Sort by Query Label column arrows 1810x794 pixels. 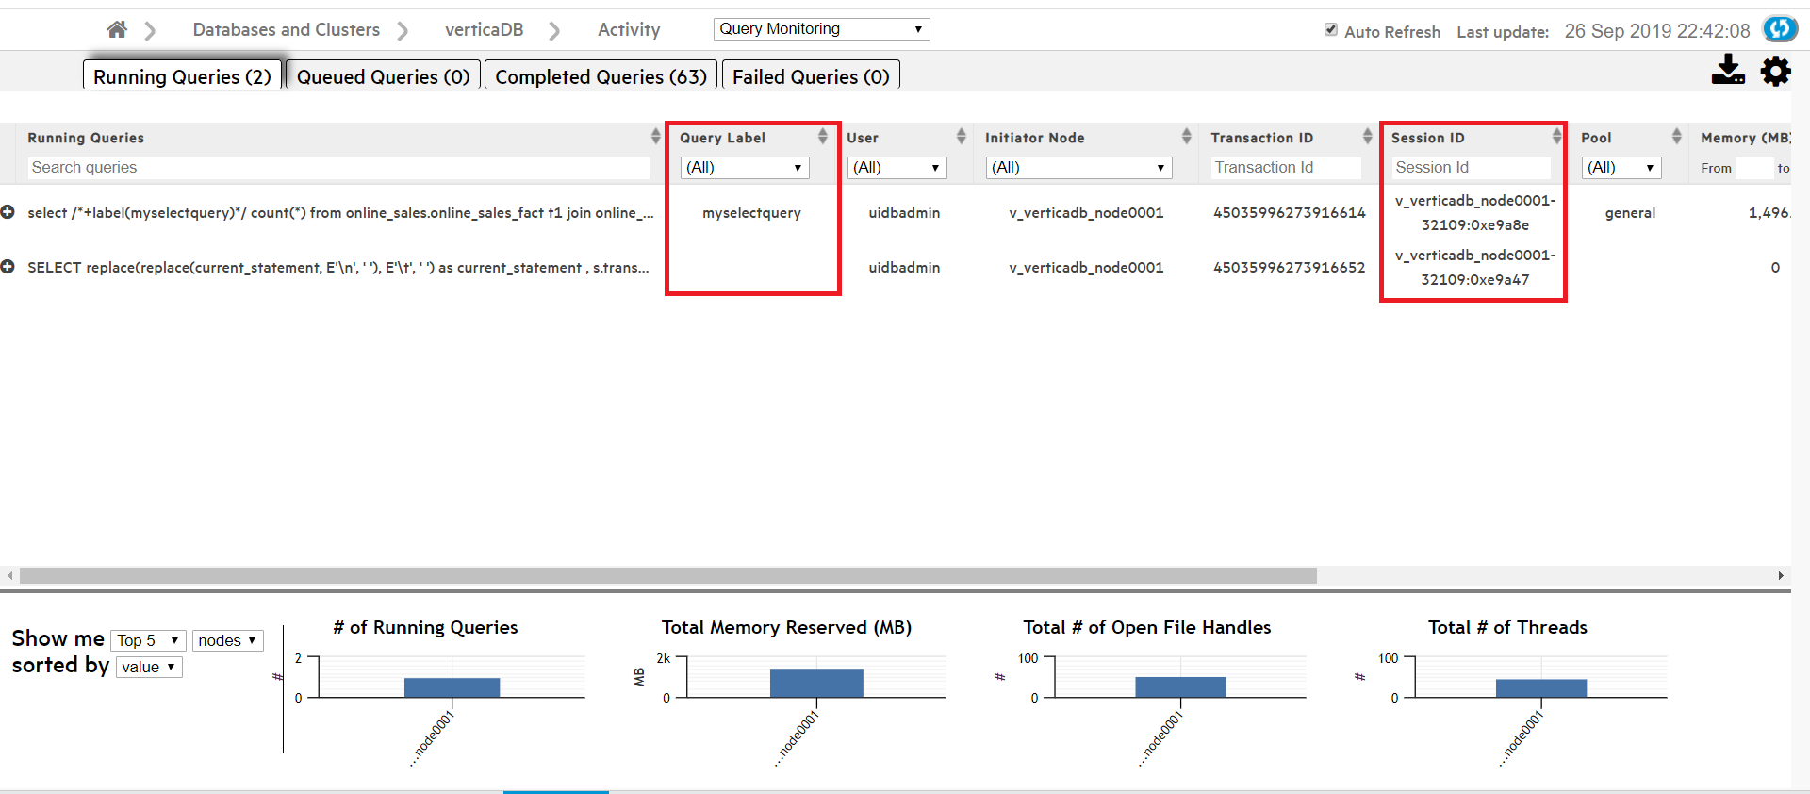[822, 137]
